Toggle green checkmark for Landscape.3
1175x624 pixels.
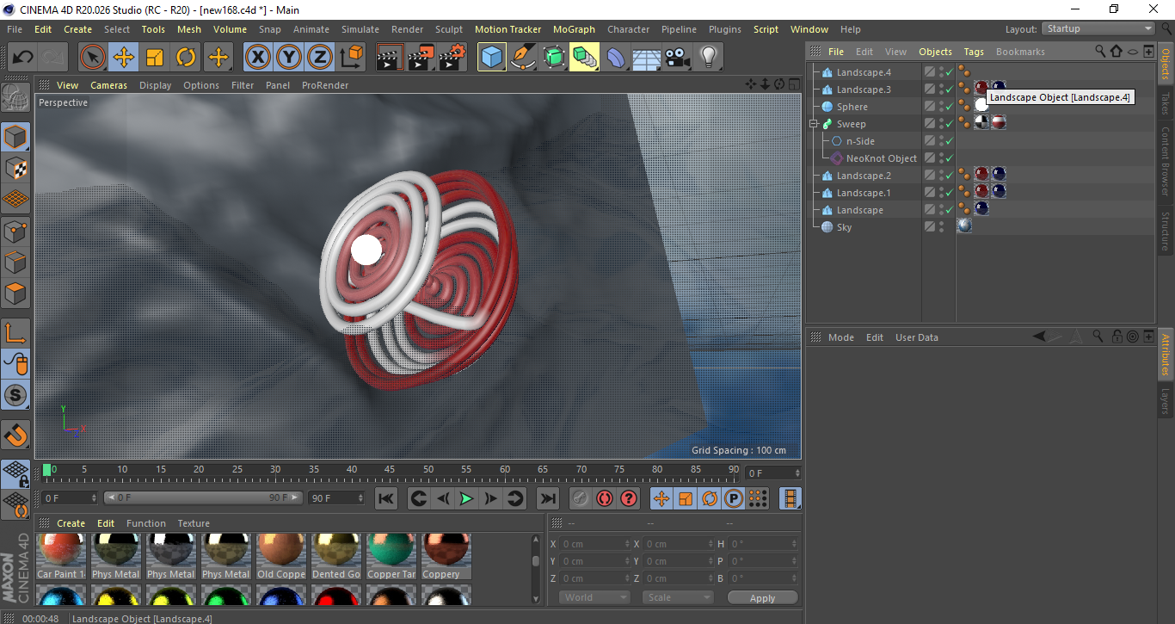[x=950, y=90]
